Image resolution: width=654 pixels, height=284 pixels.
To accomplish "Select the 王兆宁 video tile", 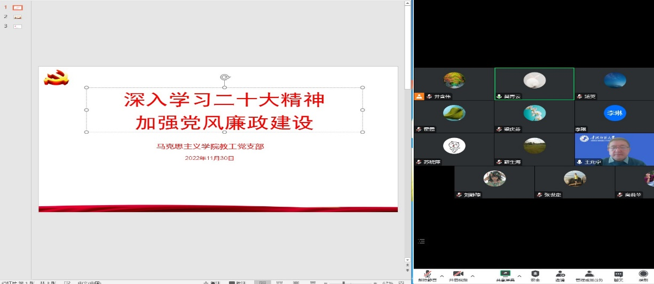I will point(614,149).
